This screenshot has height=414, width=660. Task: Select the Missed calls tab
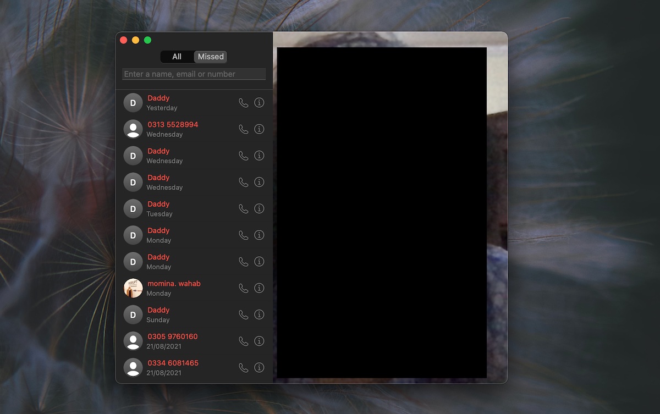coord(211,57)
